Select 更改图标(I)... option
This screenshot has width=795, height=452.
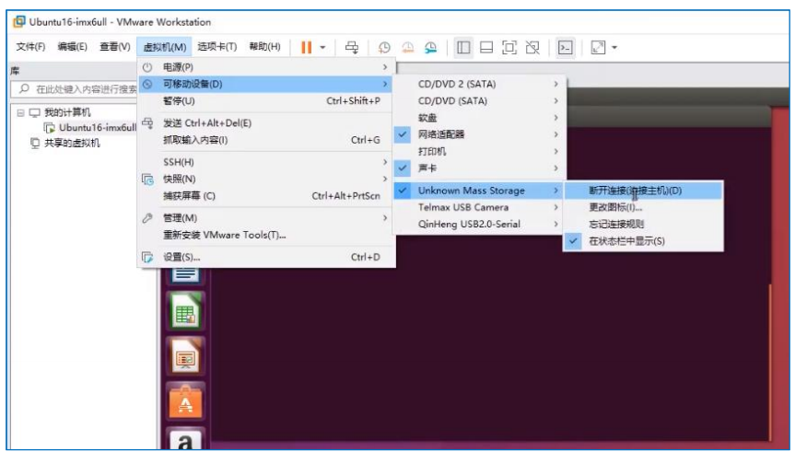(643, 207)
